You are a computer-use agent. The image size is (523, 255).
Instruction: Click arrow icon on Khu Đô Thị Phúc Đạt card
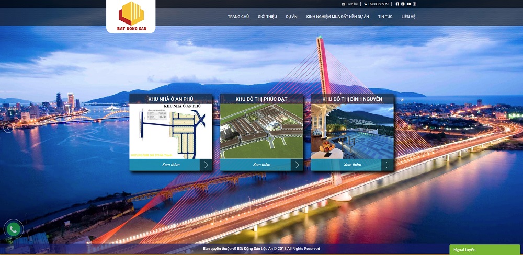297,165
